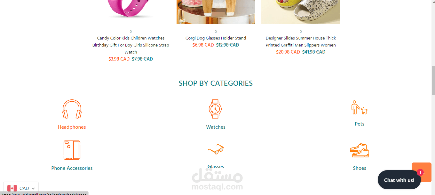Open Candy Color Kids Children Watches product
Screen dimensions: 435x195
pyautogui.click(x=131, y=45)
